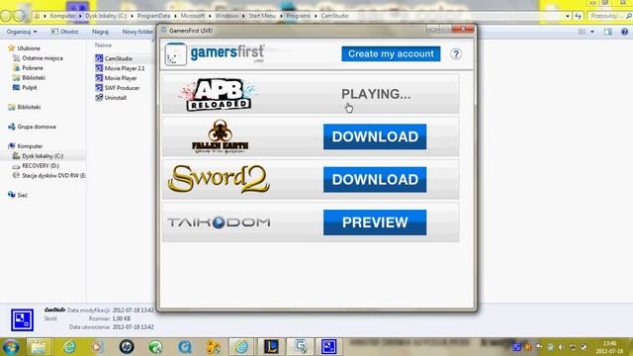Click the PLAYING... status for APB Reloaded
This screenshot has height=356, width=633.
(x=376, y=94)
